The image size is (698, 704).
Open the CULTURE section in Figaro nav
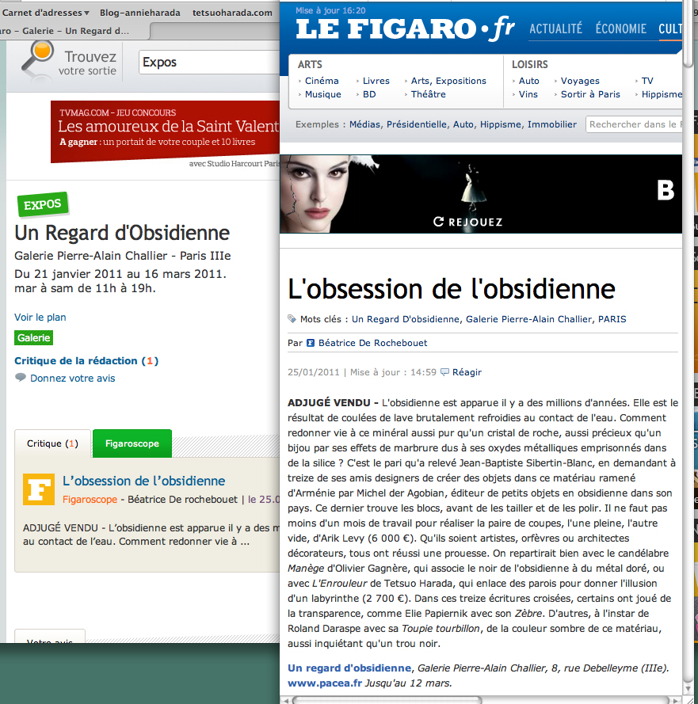point(670,29)
